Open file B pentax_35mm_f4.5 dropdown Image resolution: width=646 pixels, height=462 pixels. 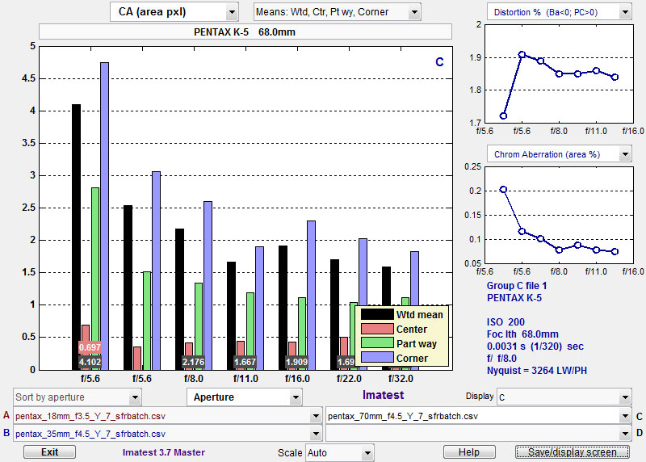click(x=167, y=434)
